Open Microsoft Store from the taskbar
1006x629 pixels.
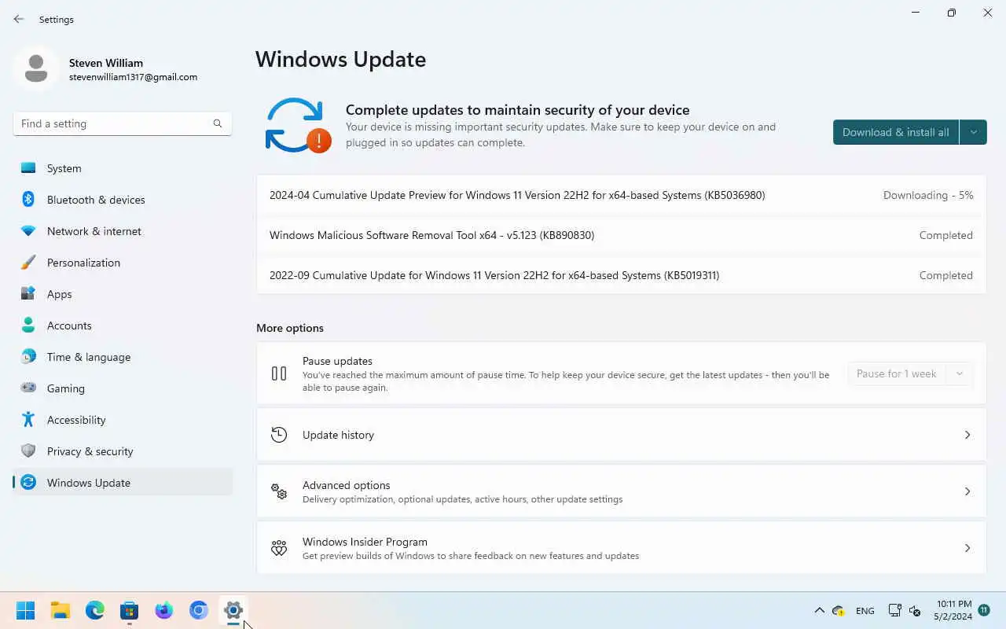[130, 610]
